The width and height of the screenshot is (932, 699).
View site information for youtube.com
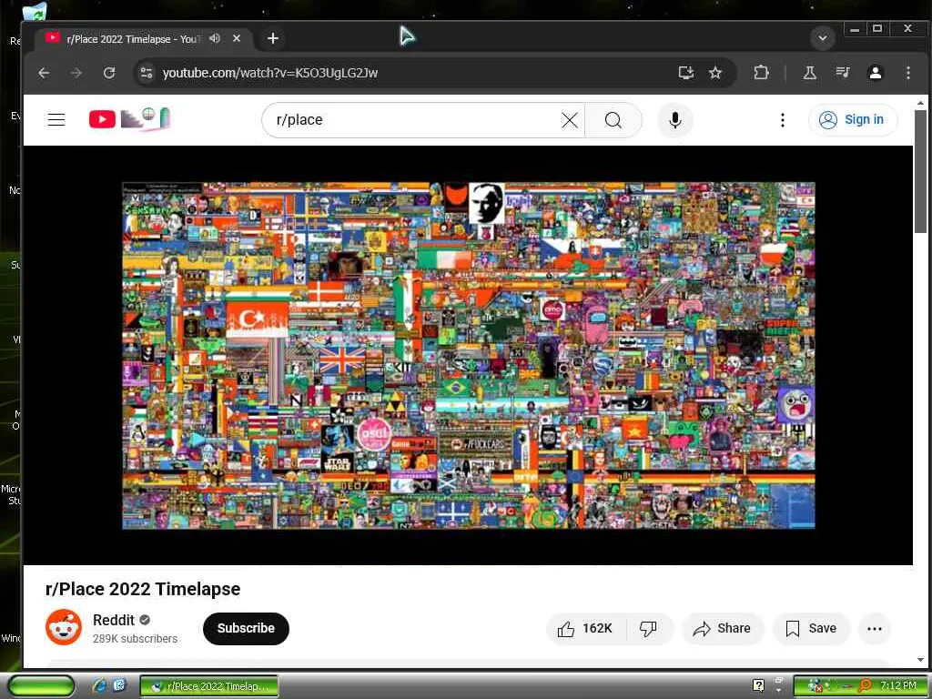pyautogui.click(x=147, y=73)
